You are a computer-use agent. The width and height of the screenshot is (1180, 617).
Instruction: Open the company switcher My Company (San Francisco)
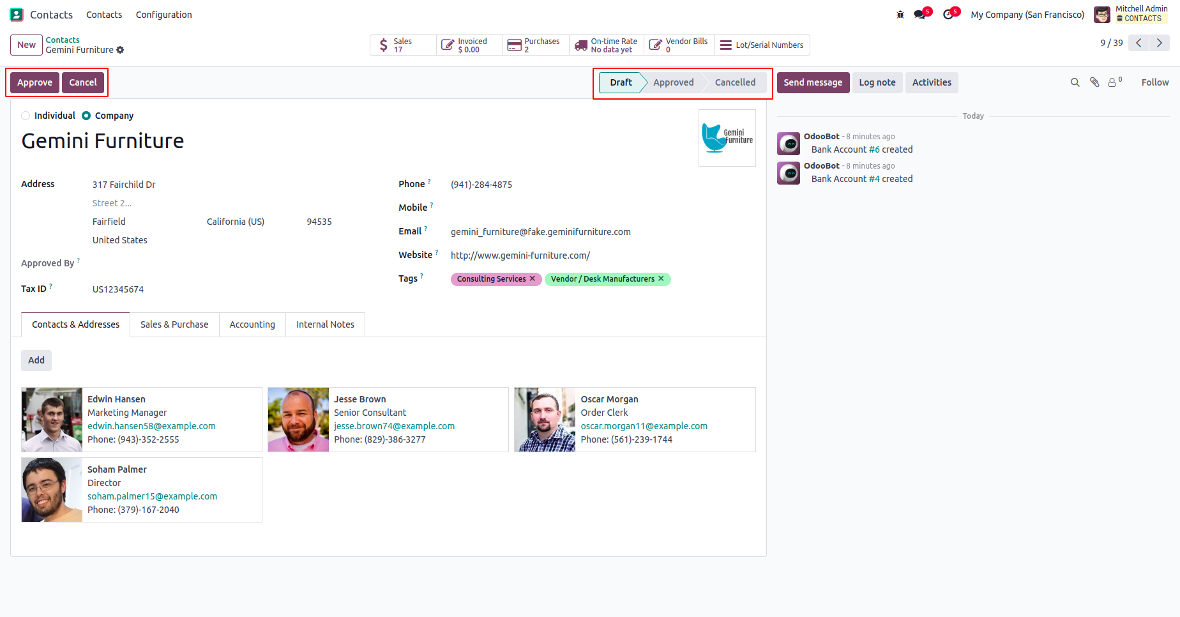click(x=1027, y=15)
